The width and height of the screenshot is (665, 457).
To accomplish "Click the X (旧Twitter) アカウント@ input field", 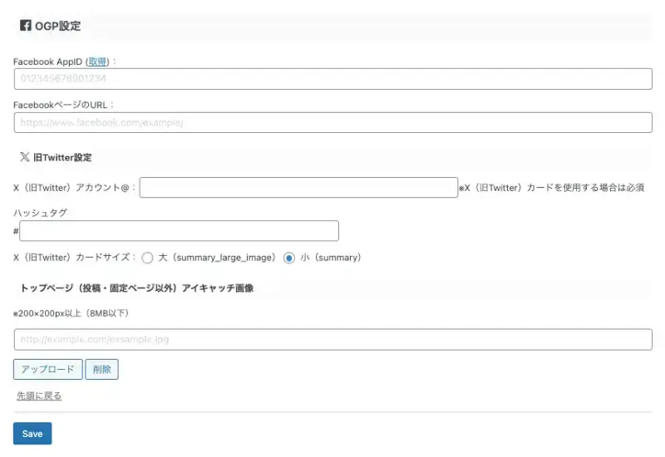I will [298, 188].
